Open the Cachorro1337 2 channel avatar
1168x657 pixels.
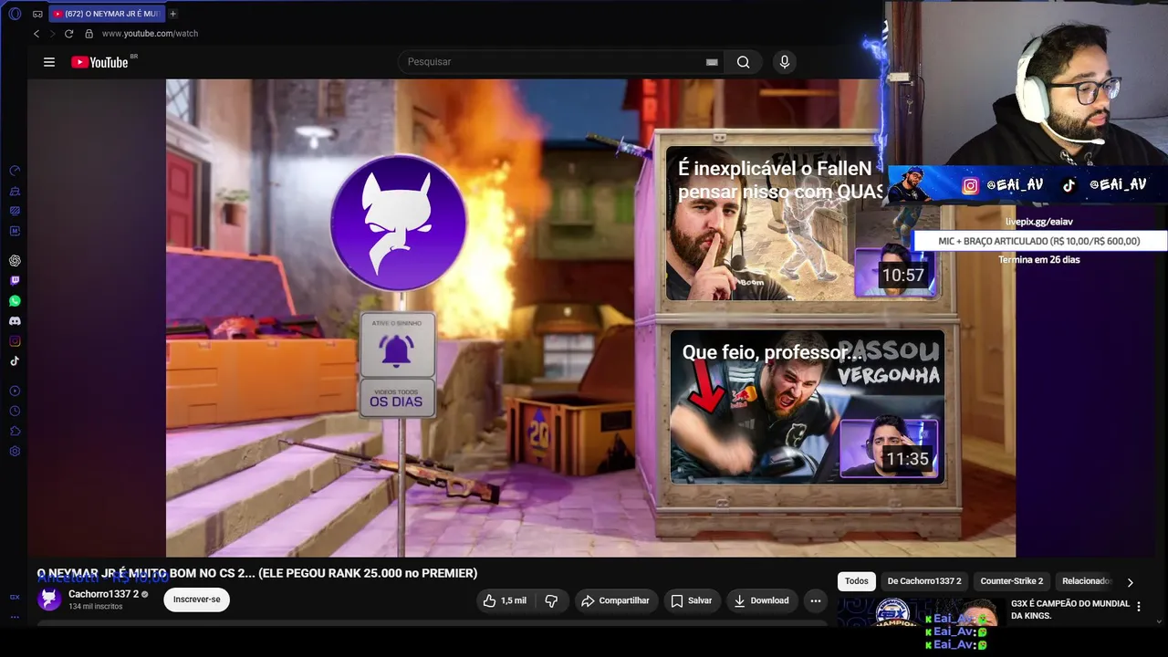pyautogui.click(x=50, y=600)
